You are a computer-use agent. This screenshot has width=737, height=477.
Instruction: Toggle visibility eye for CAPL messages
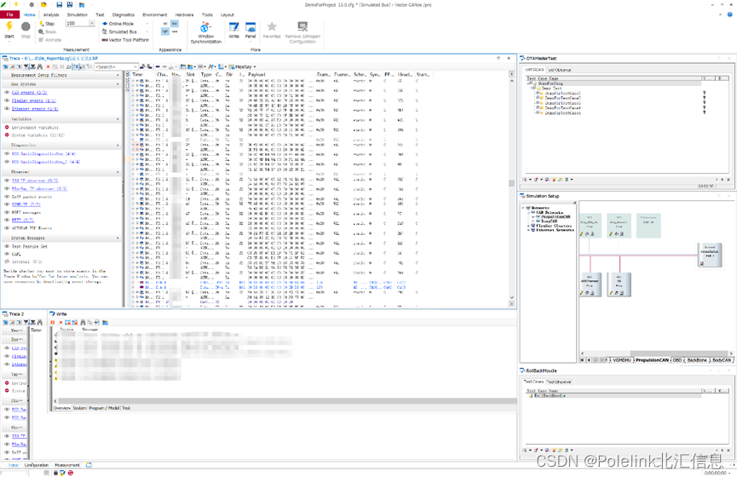tap(7, 254)
